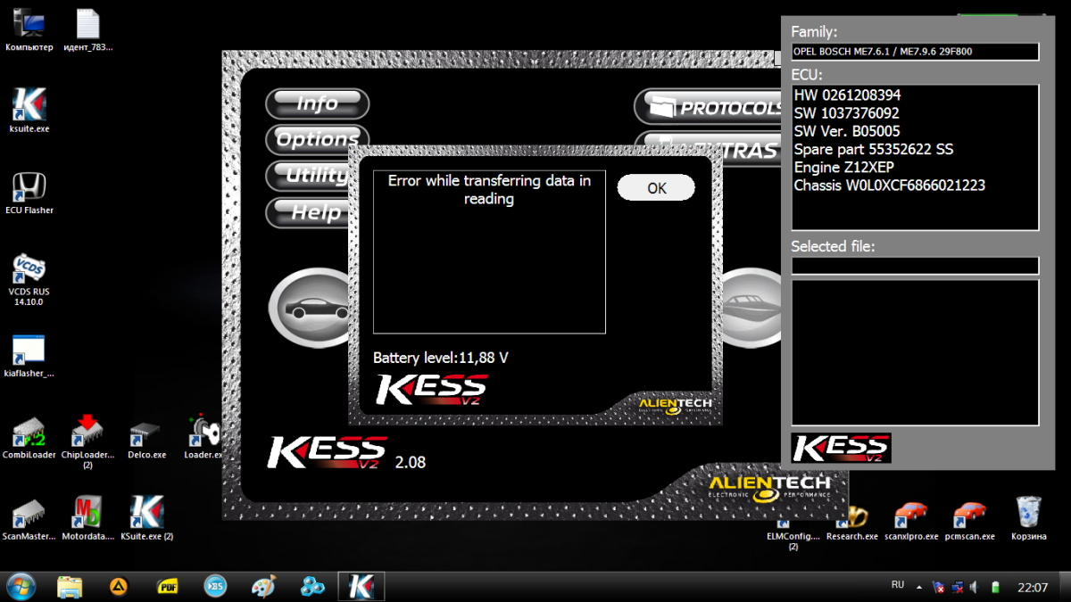The image size is (1071, 602).
Task: Select the car vehicle category icon
Action: click(x=309, y=308)
